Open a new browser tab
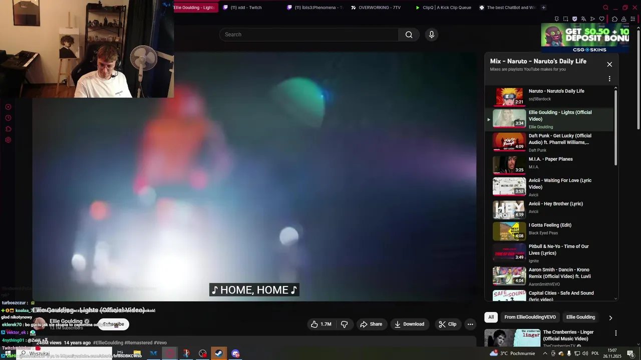641x360 pixels. coord(544,7)
